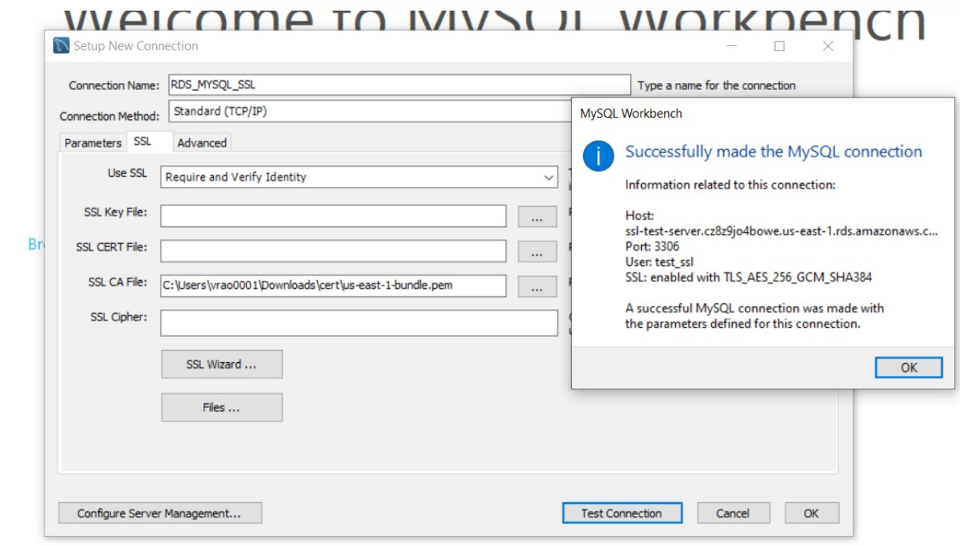
Task: Click the blue info icon in MySQL Workbench dialog
Action: coord(598,156)
